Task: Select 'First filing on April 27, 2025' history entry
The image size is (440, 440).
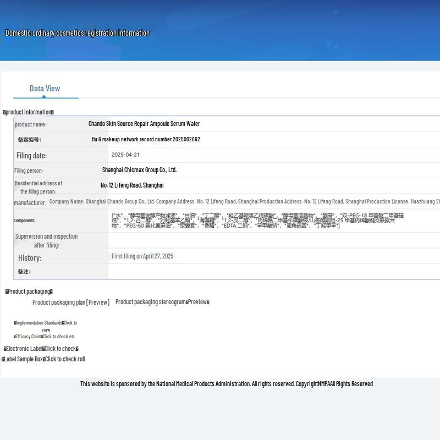Action: pyautogui.click(x=142, y=256)
